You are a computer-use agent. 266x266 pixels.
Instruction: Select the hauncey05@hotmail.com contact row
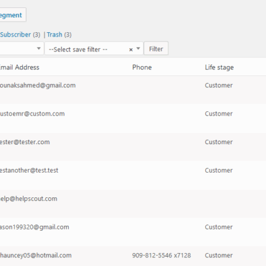click(x=133, y=256)
